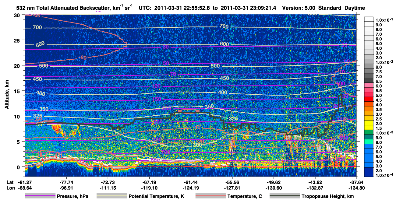Click the right-hand '325' contour label
Image resolution: width=396 pixels, height=203 pixels.
pos(233,118)
